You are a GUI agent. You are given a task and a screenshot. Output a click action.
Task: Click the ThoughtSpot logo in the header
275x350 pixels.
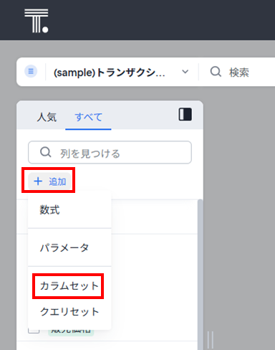(x=37, y=21)
